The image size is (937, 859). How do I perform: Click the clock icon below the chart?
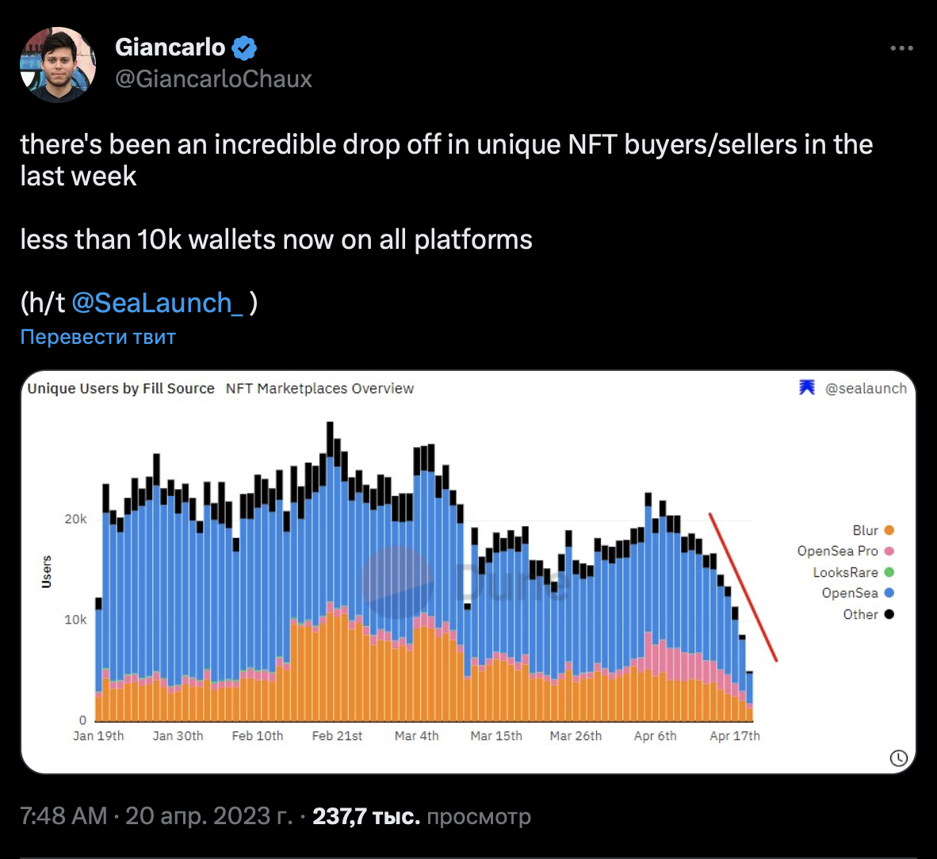898,758
